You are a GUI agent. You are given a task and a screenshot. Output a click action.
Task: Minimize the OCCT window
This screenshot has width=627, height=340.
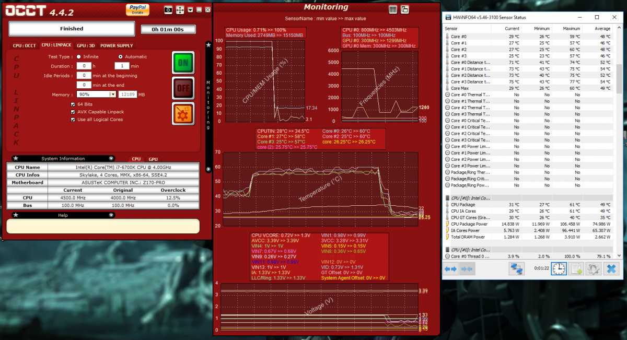(x=200, y=9)
